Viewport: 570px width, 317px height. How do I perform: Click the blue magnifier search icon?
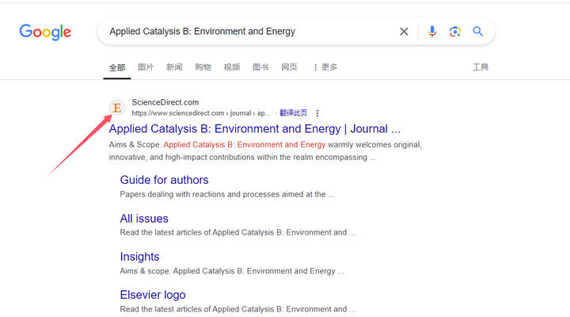tap(477, 31)
